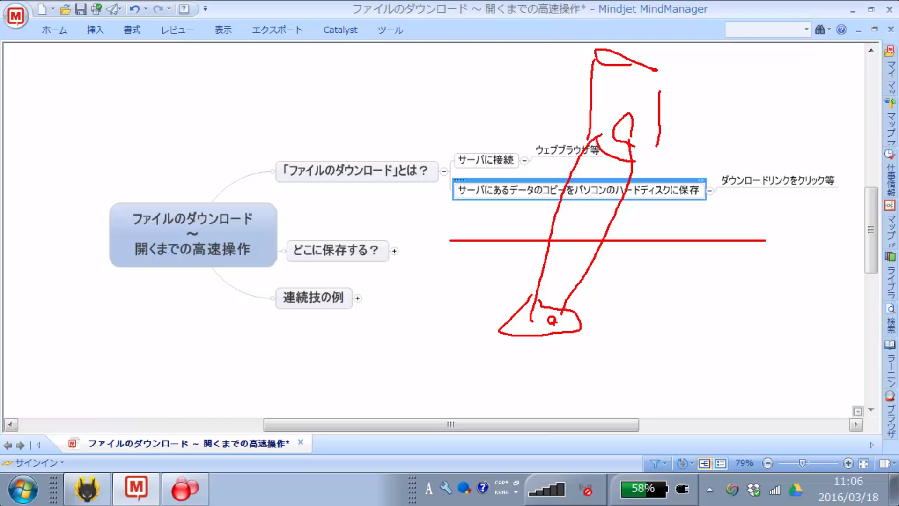
Task: Open the サインイン dropdown
Action: click(37, 463)
